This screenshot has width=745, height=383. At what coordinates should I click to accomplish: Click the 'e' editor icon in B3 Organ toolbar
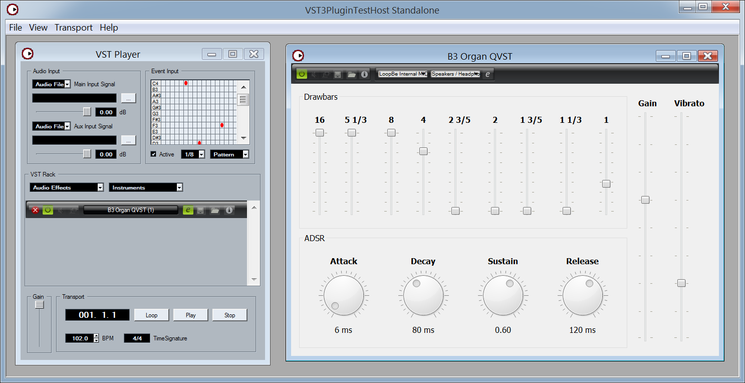(487, 74)
